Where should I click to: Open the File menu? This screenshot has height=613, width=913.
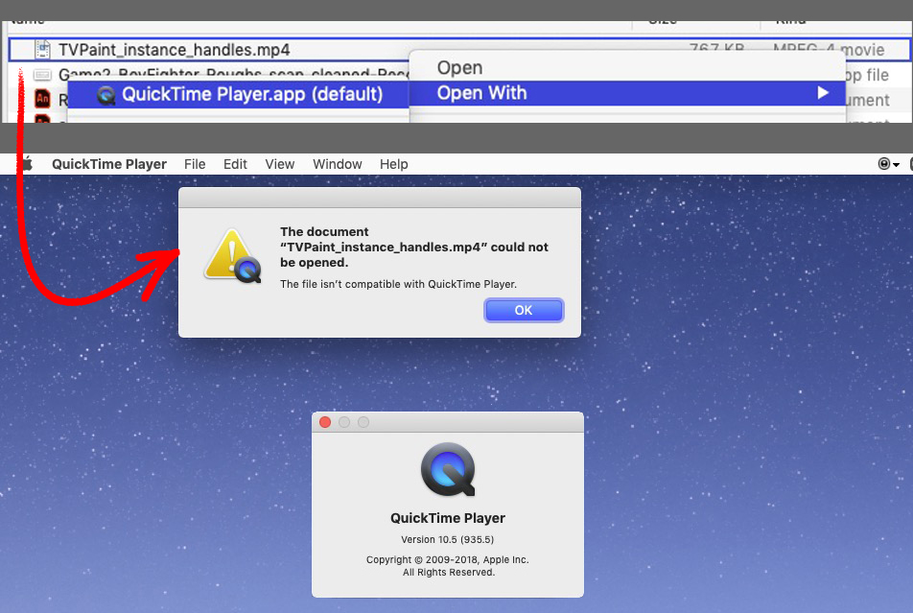[x=195, y=164]
